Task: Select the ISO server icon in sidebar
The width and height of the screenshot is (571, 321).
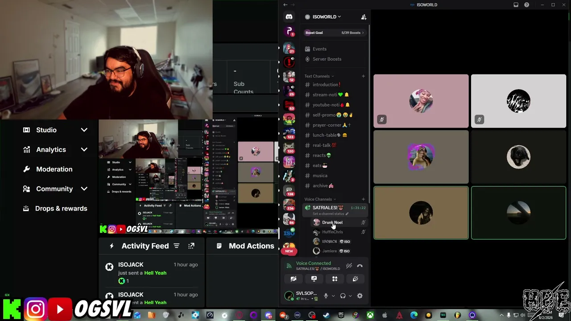Action: click(x=289, y=233)
